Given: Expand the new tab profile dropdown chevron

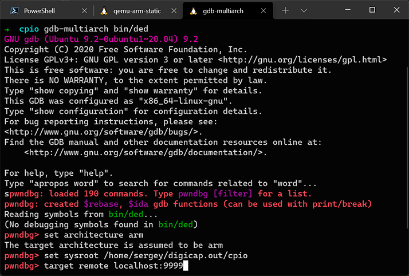Looking at the screenshot, I should [x=304, y=10].
